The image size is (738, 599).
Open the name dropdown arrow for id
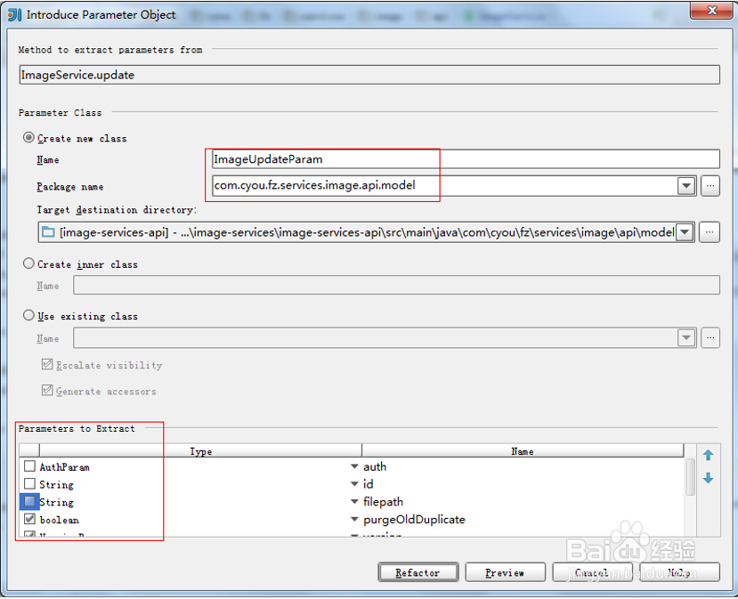(354, 484)
